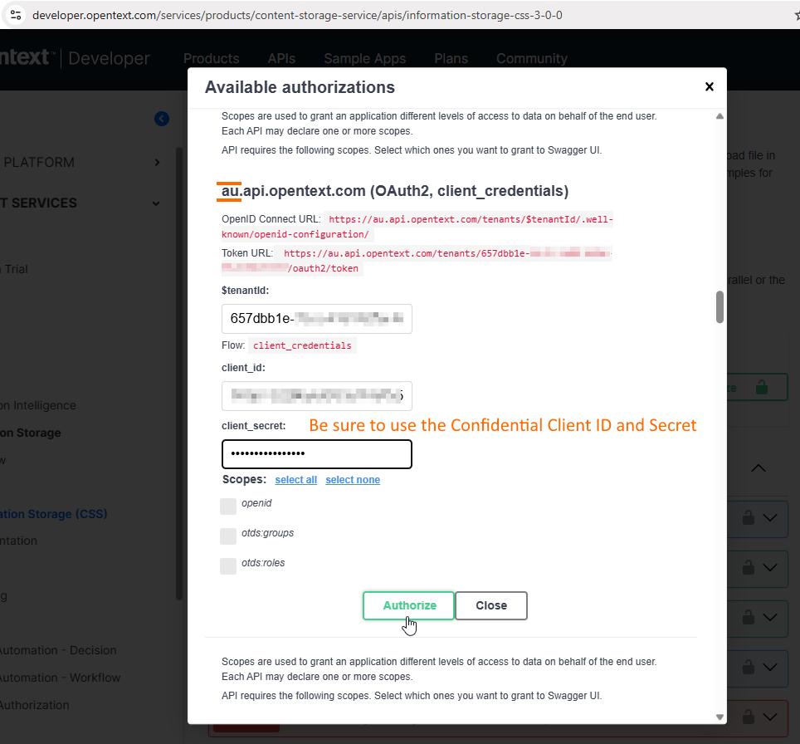The height and width of the screenshot is (744, 800).
Task: Check the openid scope checkbox
Action: point(228,507)
